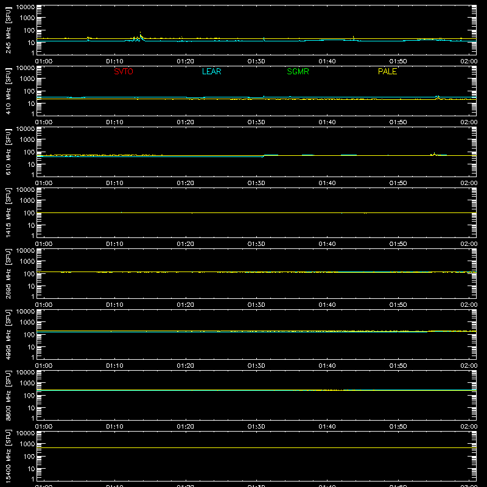
Task: Click the 01:00 tick under 610 MHz plot
Action: 44,183
